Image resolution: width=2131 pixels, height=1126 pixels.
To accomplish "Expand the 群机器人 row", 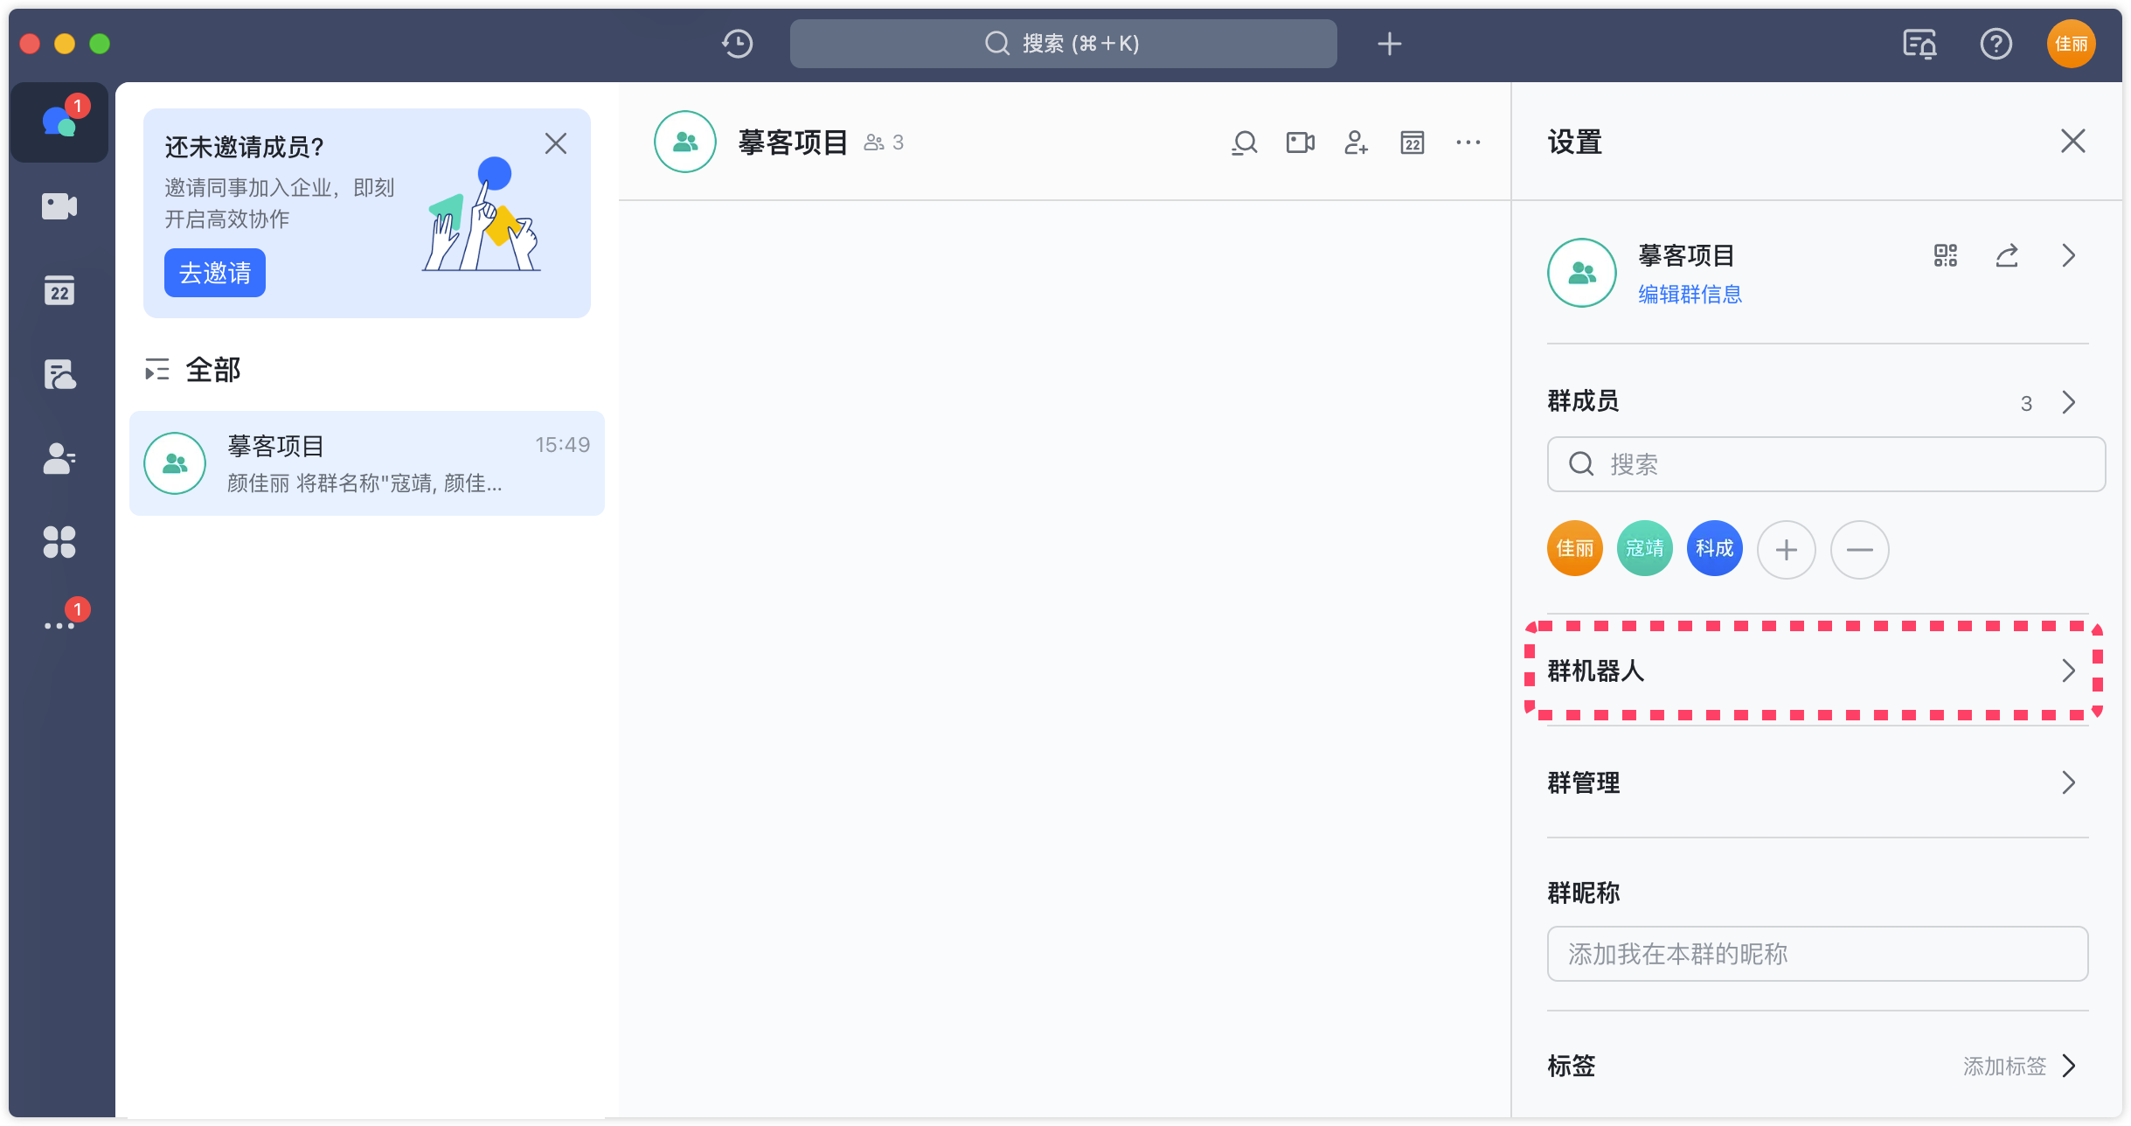I will click(1815, 671).
